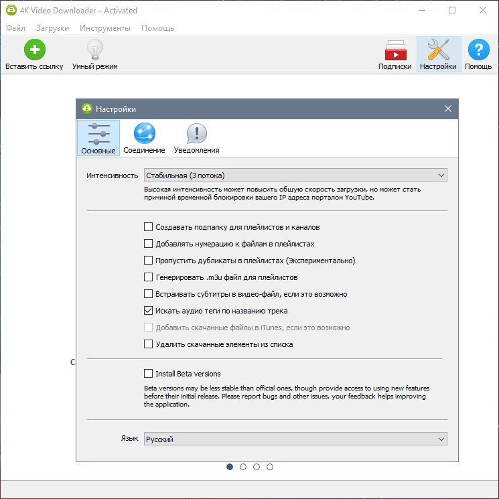Switch to the Соединение settings tab
This screenshot has height=499, width=499.
(144, 138)
